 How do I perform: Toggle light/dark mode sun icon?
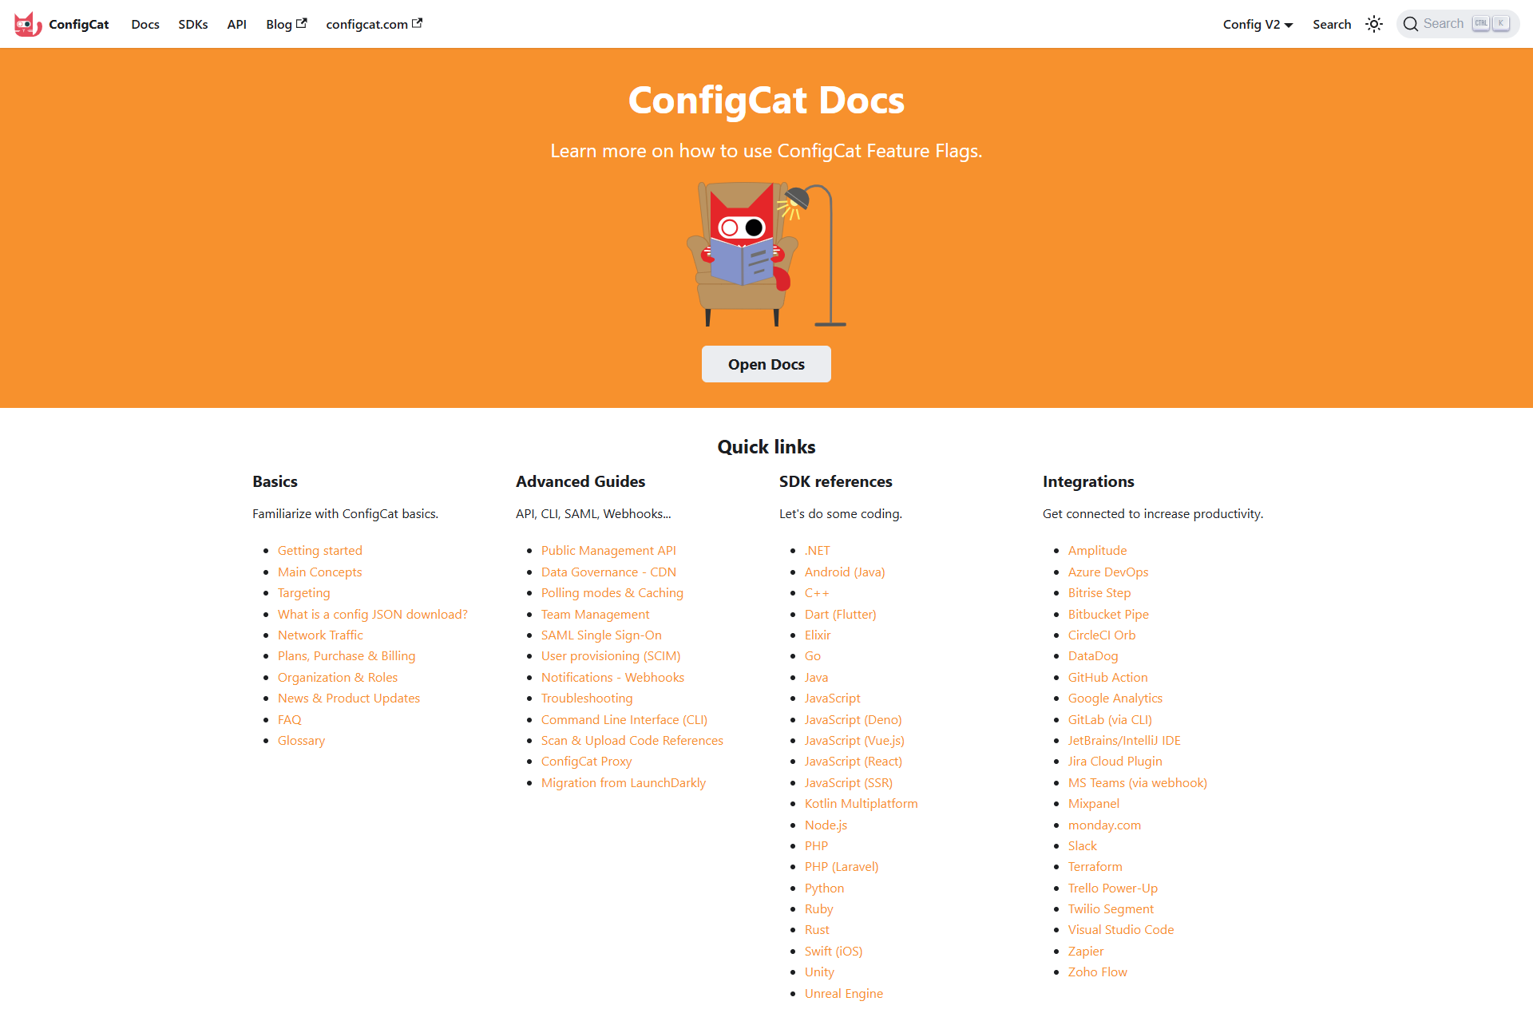pos(1373,24)
